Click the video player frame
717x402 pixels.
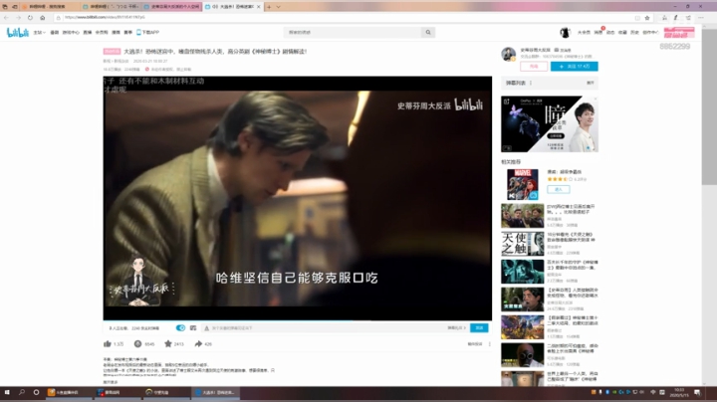click(297, 198)
